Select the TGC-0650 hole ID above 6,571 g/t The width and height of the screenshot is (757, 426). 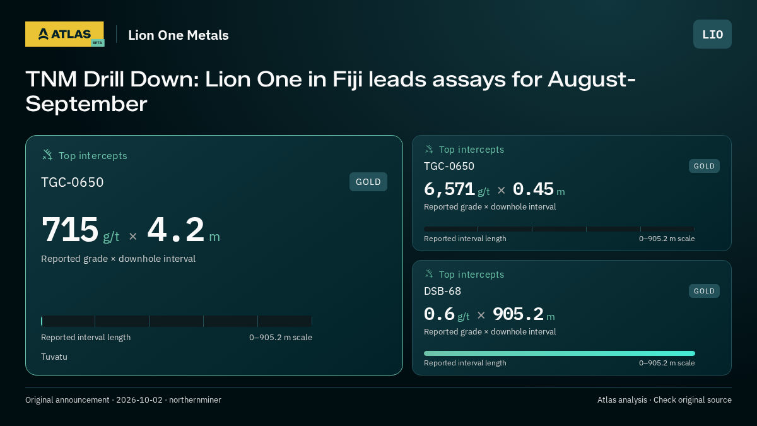point(449,166)
